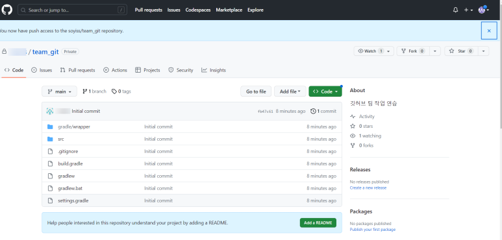
Task: Expand the Watch dropdown arrow
Action: tap(388, 51)
